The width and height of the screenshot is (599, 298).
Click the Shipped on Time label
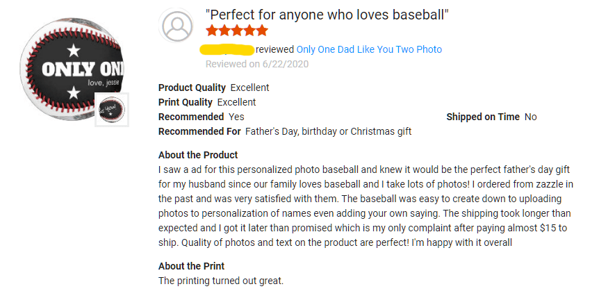point(482,117)
